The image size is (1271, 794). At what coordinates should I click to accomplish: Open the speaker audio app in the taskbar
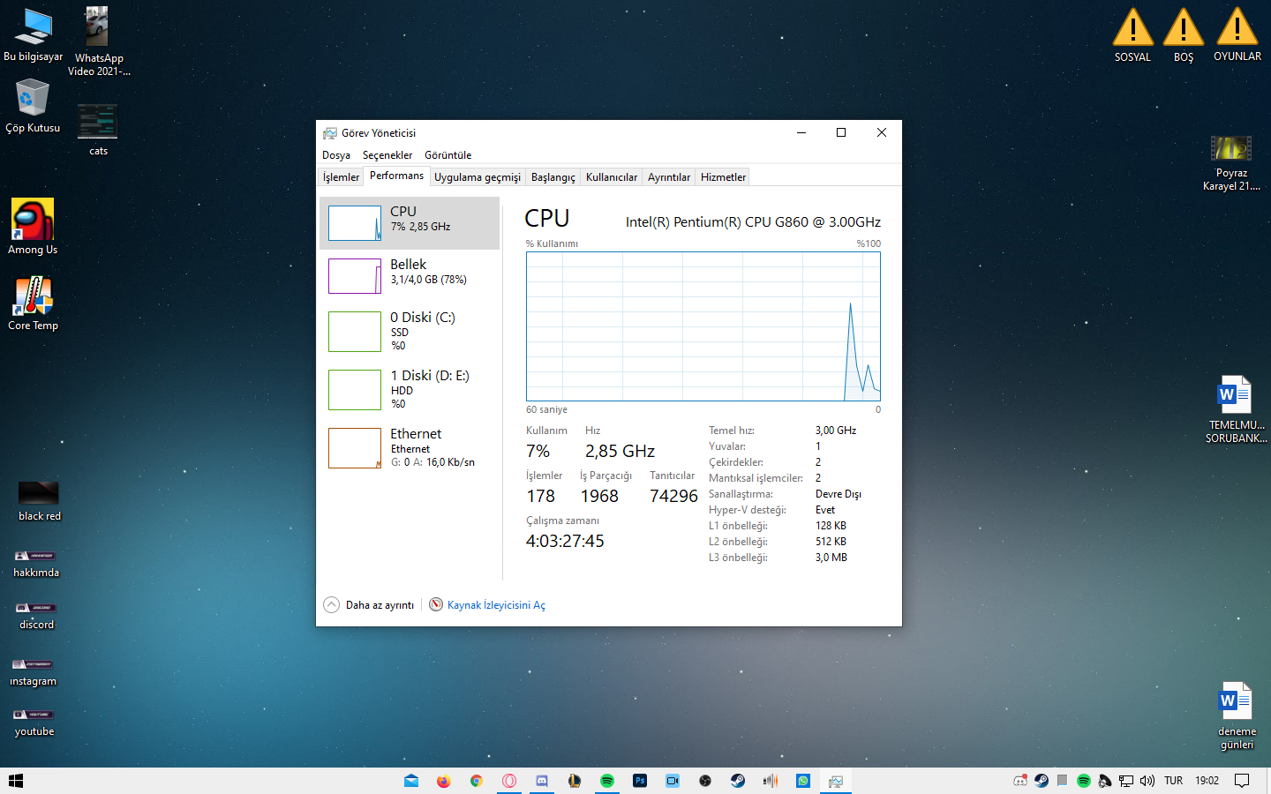(x=771, y=781)
